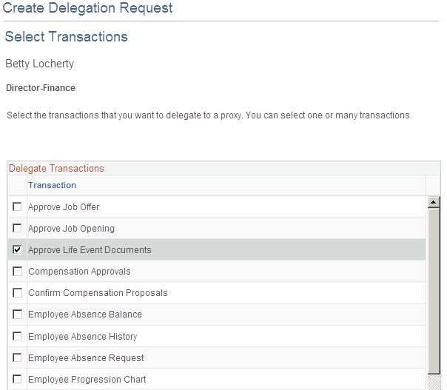Click the Transaction column header

coord(52,185)
